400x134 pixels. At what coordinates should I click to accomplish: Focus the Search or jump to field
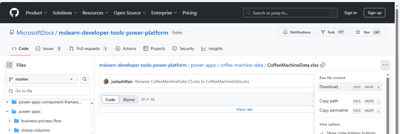pyautogui.click(x=290, y=13)
